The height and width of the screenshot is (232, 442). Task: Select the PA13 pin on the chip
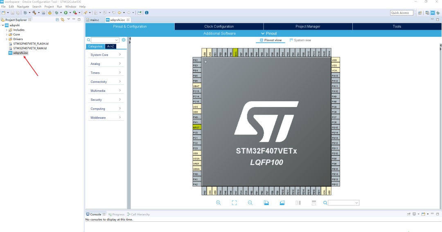(335, 76)
